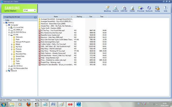172x107 pixels.
Task: Click the mp3 icon of Buka Semangat Baru.mp3
Action: [x=40, y=42]
